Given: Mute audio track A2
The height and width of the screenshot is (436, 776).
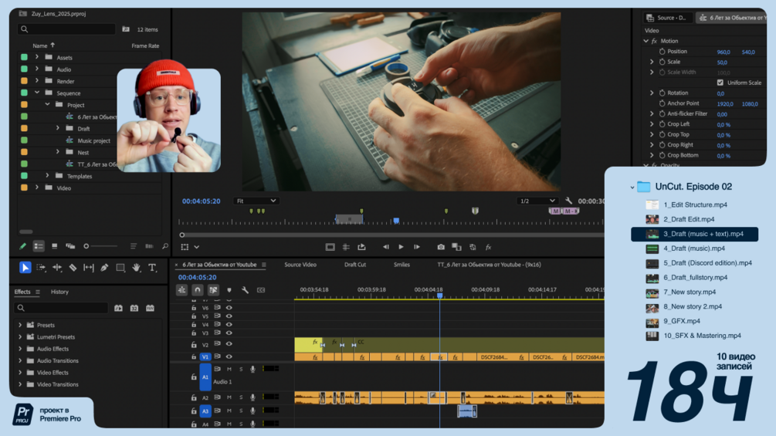Looking at the screenshot, I should [x=229, y=397].
